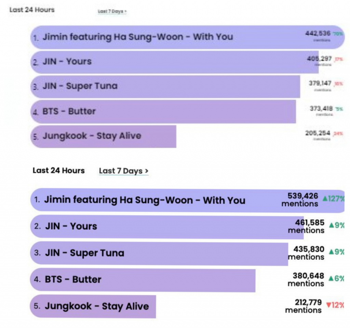
Task: Open the Last 7 Days link in lower chart
Action: click(x=124, y=171)
